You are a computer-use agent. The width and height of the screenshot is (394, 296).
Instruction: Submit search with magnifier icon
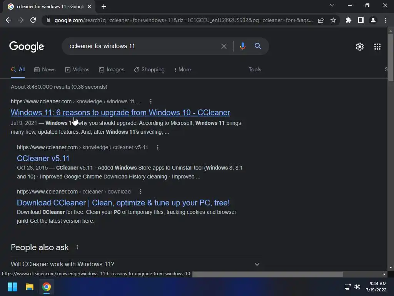coord(258,46)
